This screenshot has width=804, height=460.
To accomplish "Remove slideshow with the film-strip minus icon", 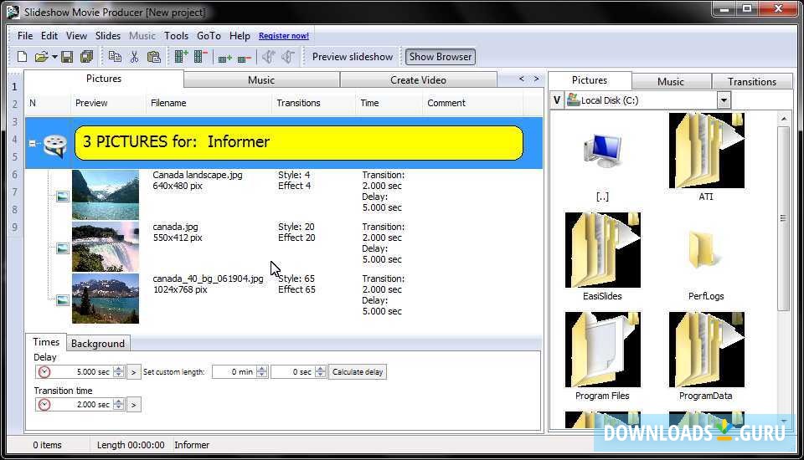I will (x=200, y=57).
